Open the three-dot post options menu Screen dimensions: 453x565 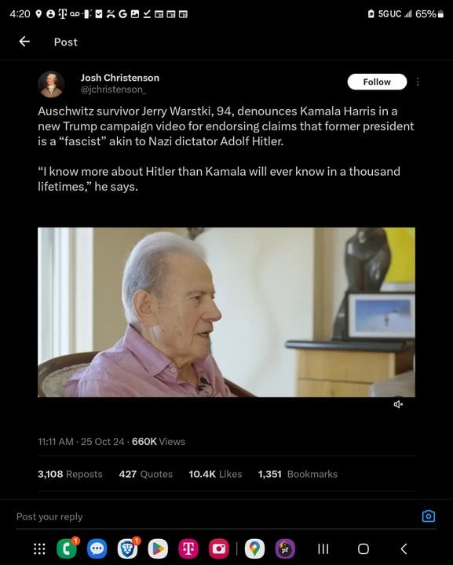coord(418,82)
